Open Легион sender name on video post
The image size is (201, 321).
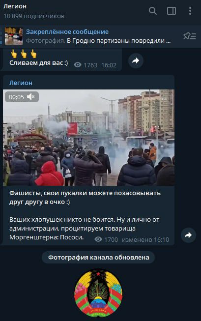coord(21,83)
